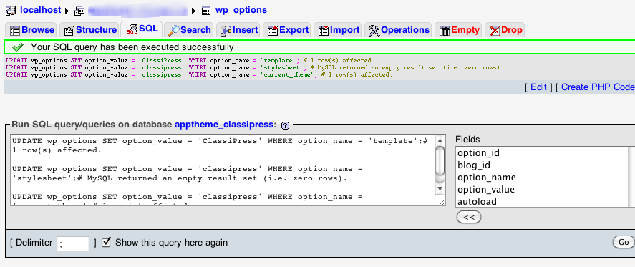Click the green success checkmark icon
The image size is (635, 267).
point(17,47)
